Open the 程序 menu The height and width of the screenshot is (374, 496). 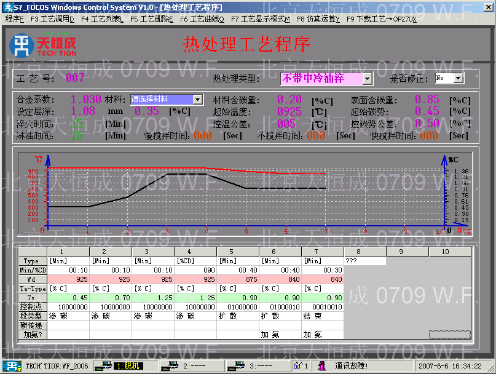(x=15, y=18)
